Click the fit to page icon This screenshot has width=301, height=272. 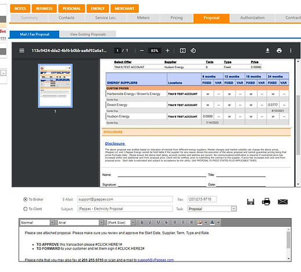[x=183, y=50]
